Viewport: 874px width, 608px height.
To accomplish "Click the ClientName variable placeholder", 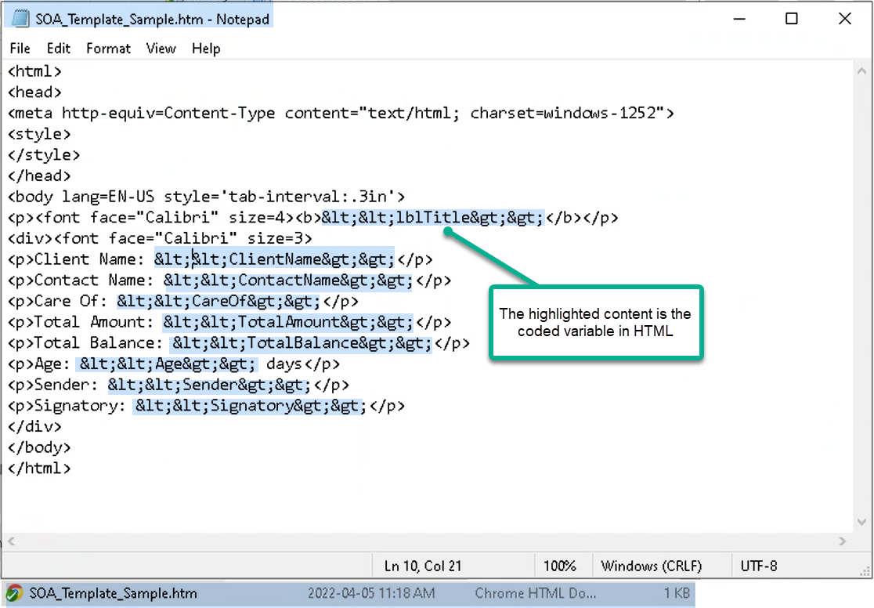I will [x=274, y=259].
